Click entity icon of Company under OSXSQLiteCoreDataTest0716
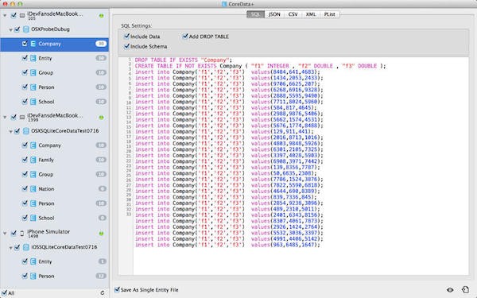The image size is (477, 298). tap(33, 145)
